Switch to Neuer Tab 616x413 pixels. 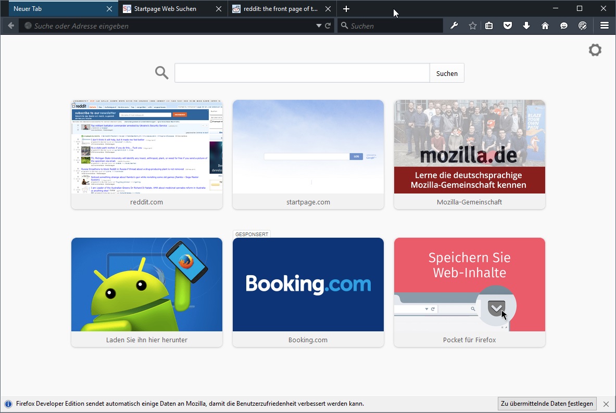(x=63, y=9)
